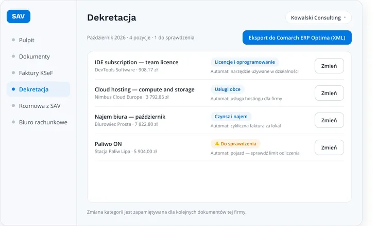
Task: Click DevTools Software · 908,17 zł text
Action: (x=126, y=70)
